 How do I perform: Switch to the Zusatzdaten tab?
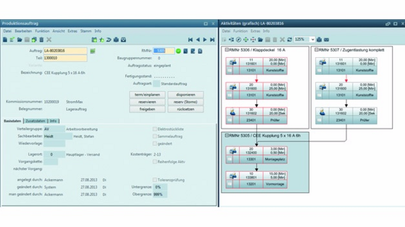click(x=35, y=121)
